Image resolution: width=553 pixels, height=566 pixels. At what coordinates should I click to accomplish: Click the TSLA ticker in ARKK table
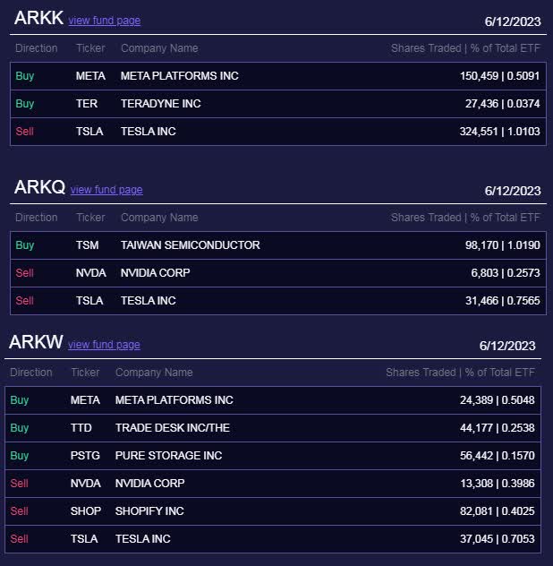pyautogui.click(x=89, y=132)
